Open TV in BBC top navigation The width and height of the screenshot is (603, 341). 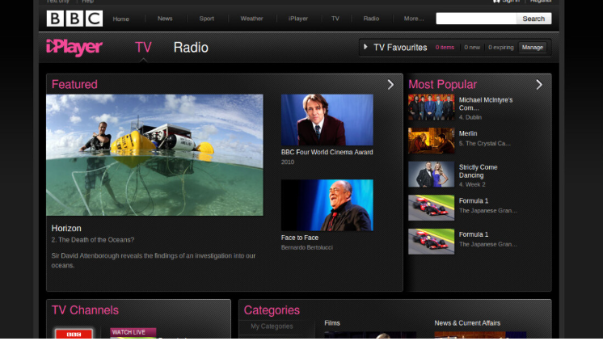tap(335, 19)
